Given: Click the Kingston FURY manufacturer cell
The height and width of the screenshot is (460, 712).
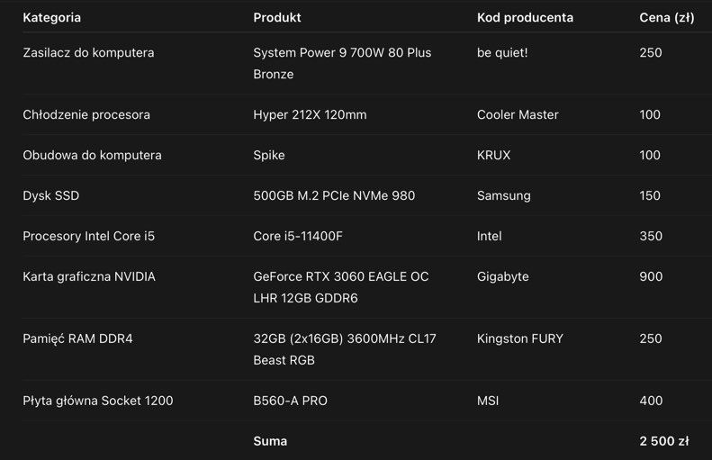Looking at the screenshot, I should tap(520, 338).
